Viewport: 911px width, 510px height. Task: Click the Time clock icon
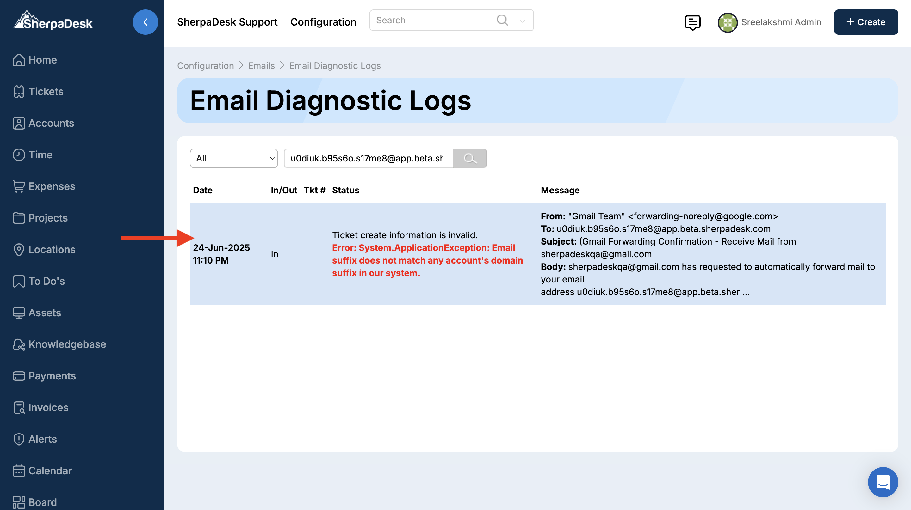pyautogui.click(x=19, y=155)
